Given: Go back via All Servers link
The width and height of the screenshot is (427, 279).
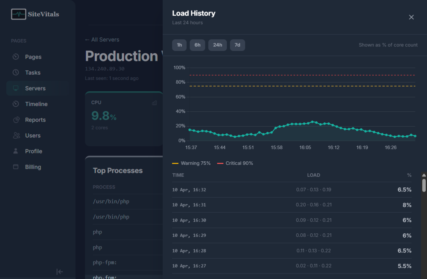Looking at the screenshot, I should point(102,39).
